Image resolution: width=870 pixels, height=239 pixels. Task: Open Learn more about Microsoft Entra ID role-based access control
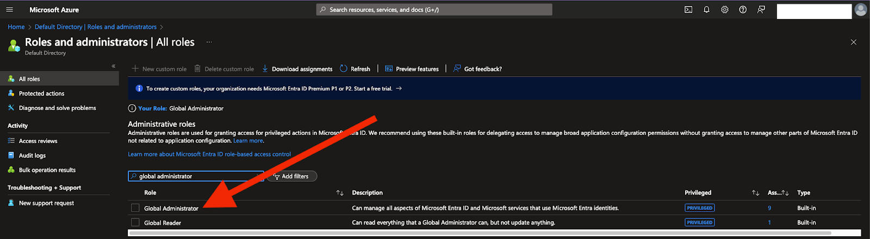[x=209, y=154]
